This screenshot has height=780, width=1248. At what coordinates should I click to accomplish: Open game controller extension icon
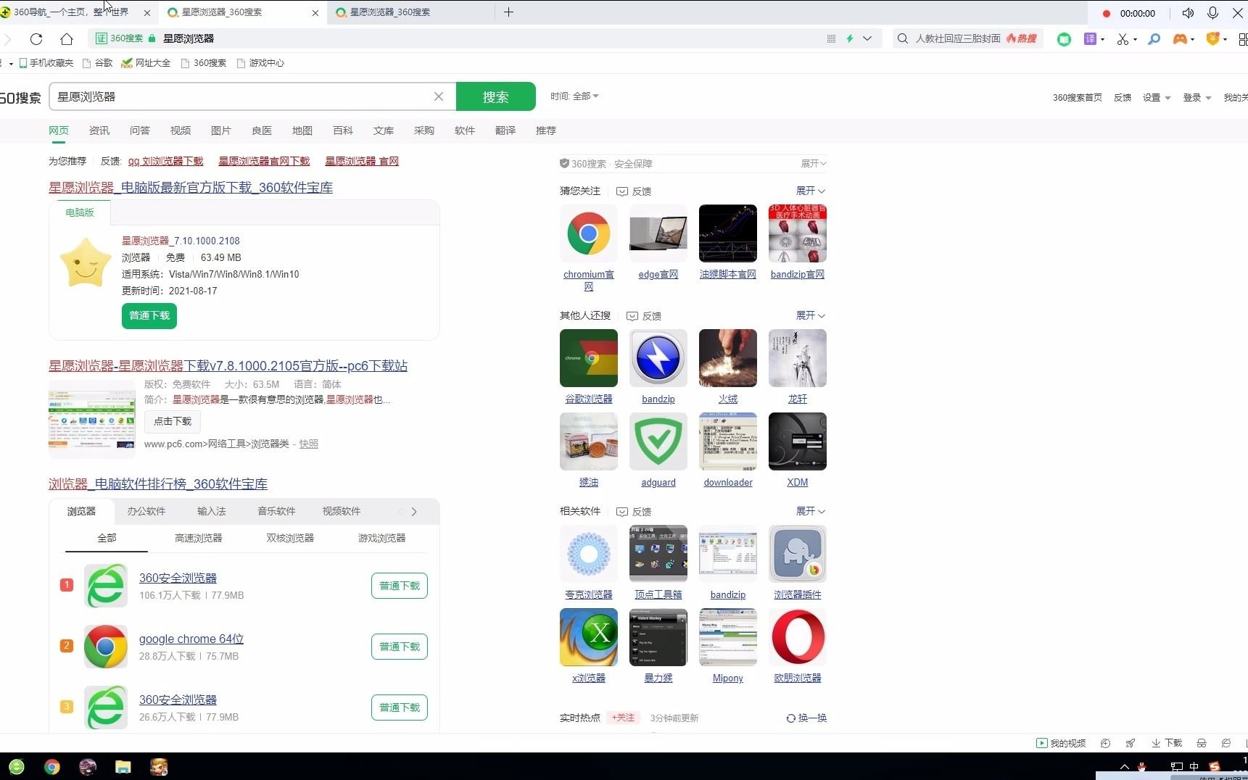tap(1180, 39)
